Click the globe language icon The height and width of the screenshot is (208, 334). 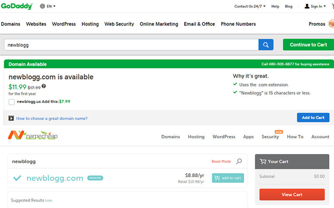[x=43, y=6]
